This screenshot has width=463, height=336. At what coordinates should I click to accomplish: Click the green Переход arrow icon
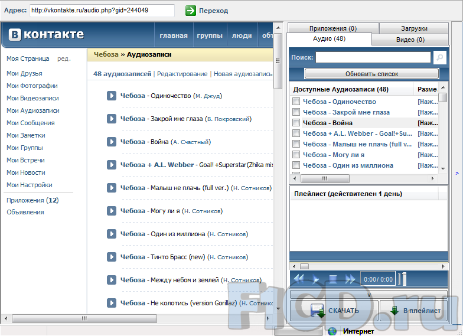coord(190,11)
